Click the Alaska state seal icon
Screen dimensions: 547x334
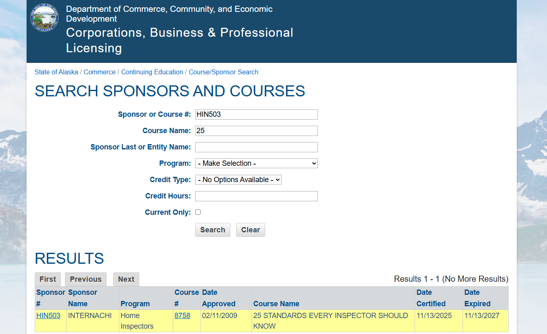point(45,18)
